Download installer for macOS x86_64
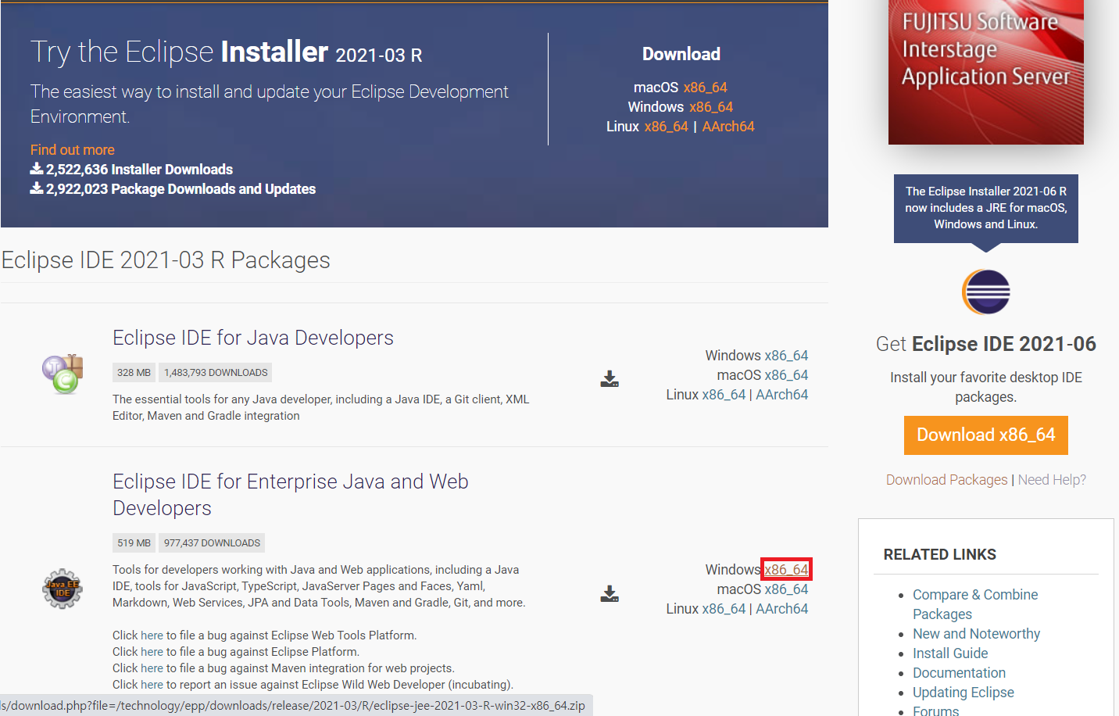1119x716 pixels. pyautogui.click(x=705, y=88)
